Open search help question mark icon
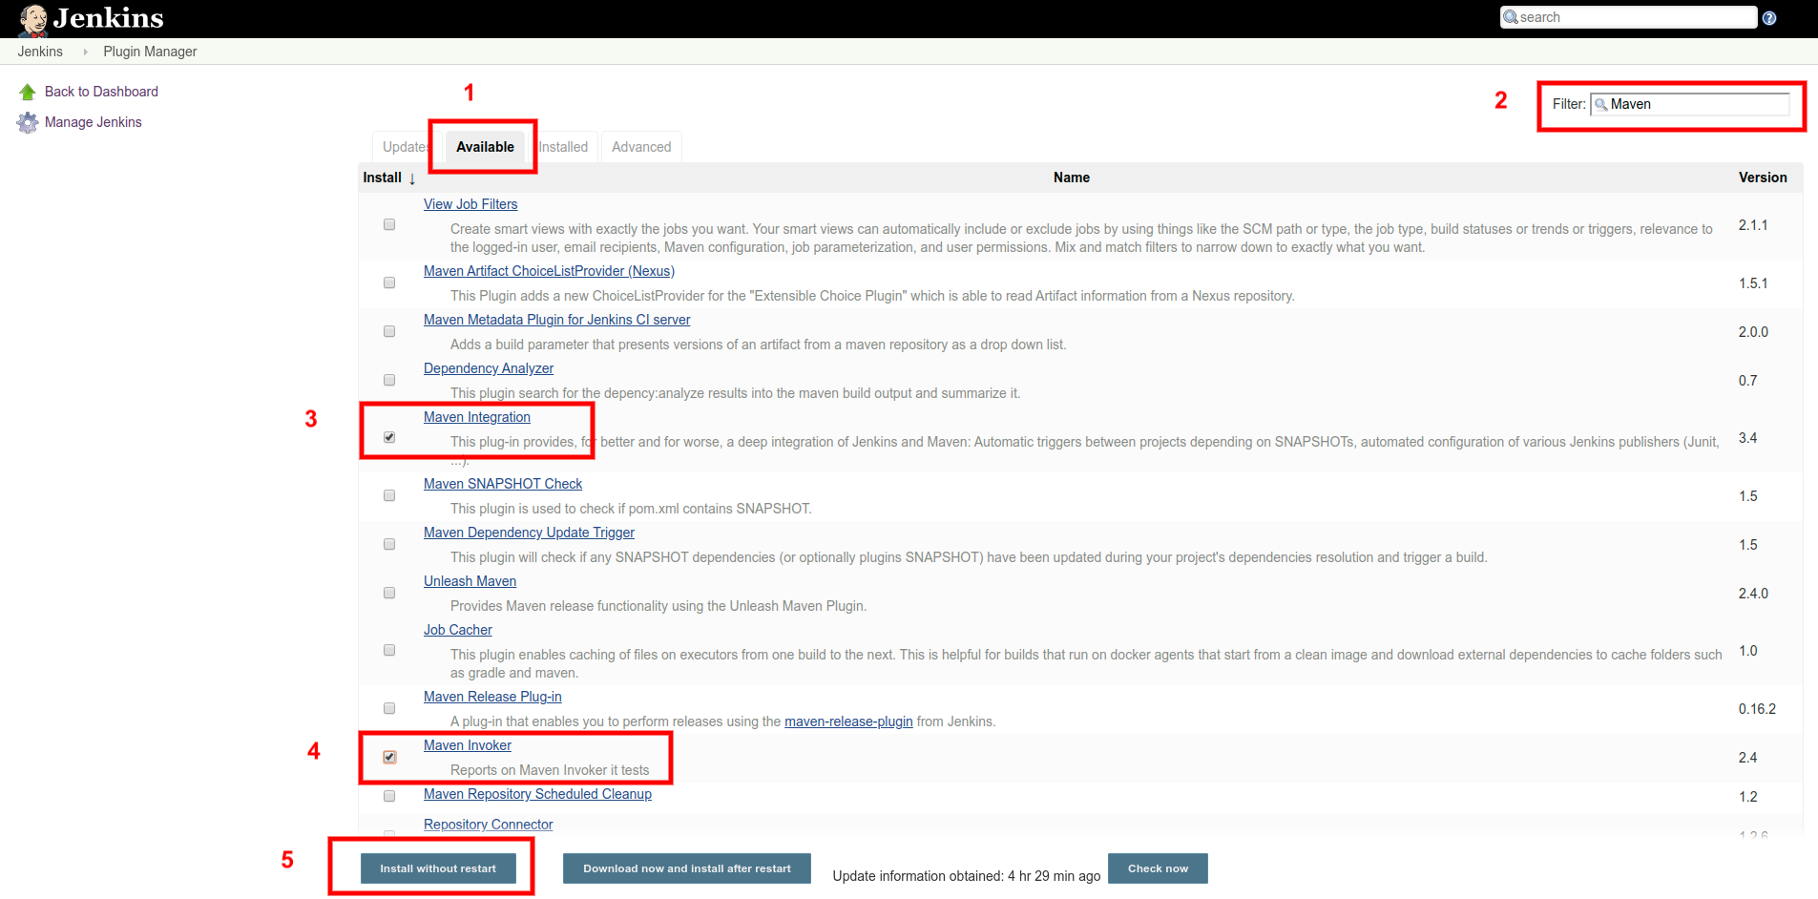 coord(1769,18)
